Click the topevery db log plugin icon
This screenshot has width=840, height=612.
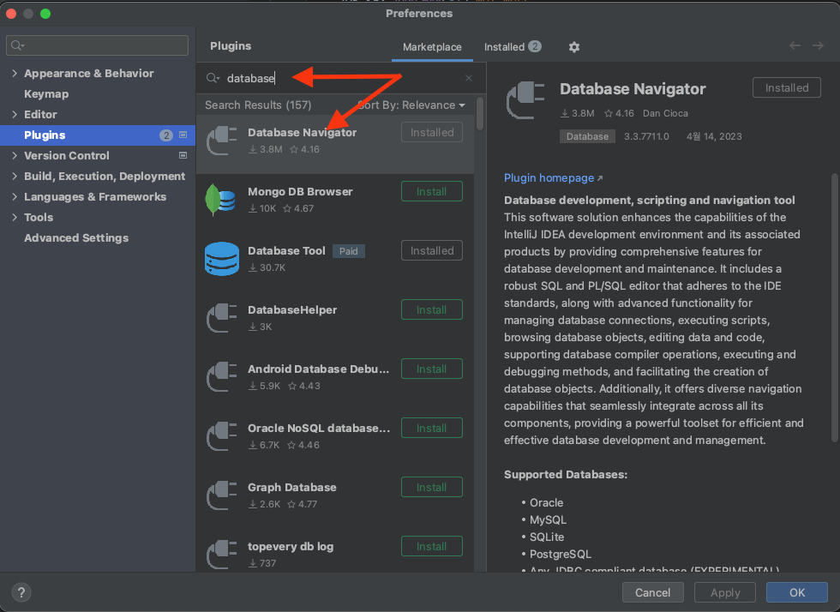(x=222, y=554)
